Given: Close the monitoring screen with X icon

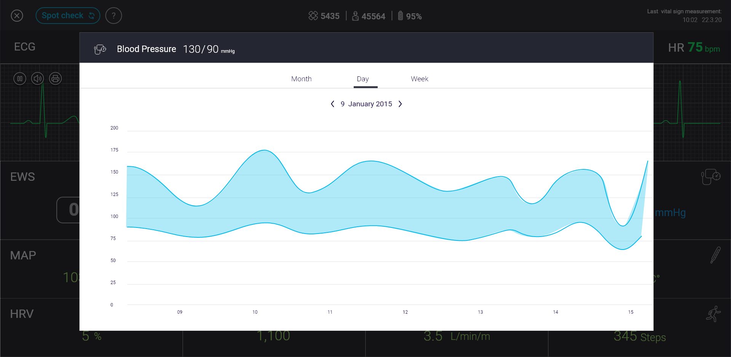Looking at the screenshot, I should point(17,16).
